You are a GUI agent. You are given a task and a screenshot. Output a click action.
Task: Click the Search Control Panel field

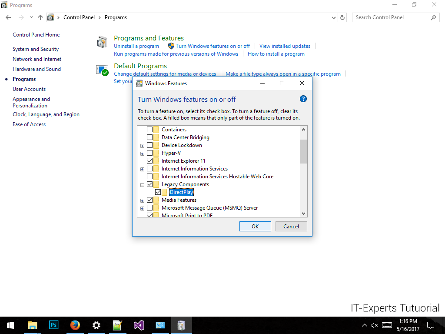(391, 17)
